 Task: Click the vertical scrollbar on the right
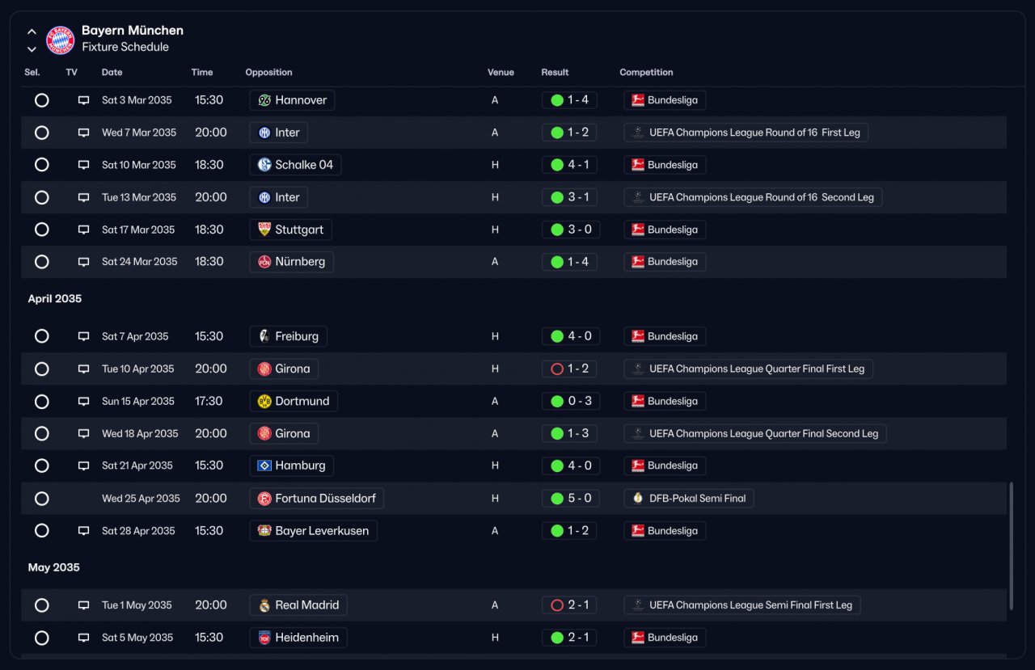(1011, 546)
